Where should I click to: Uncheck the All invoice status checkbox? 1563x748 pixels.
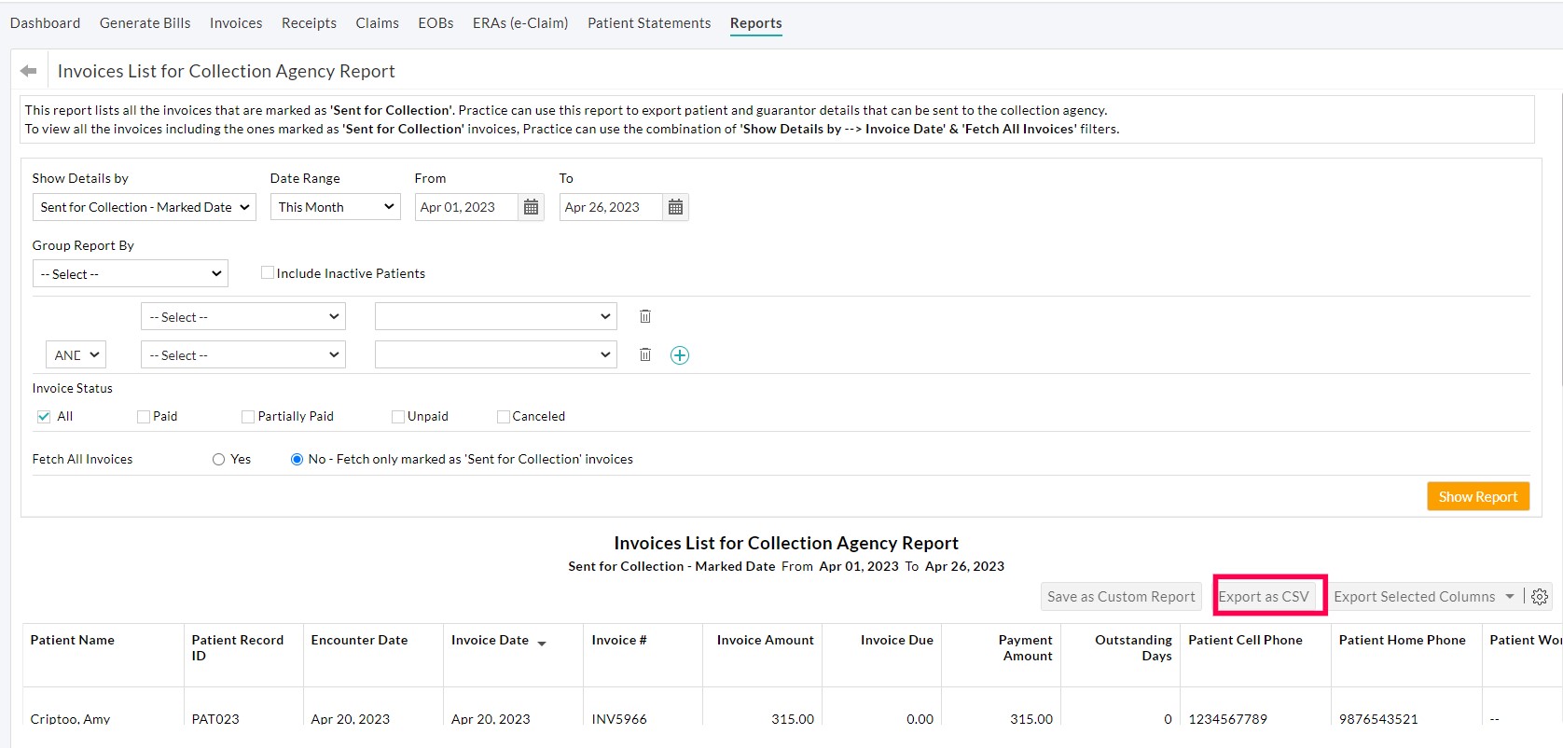(44, 417)
